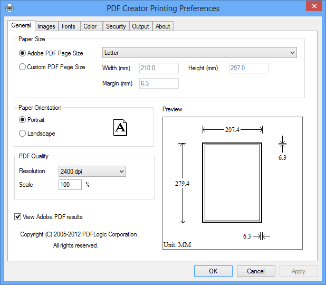Image resolution: width=326 pixels, height=285 pixels.
Task: Click the page preview rectangle
Action: point(232,183)
